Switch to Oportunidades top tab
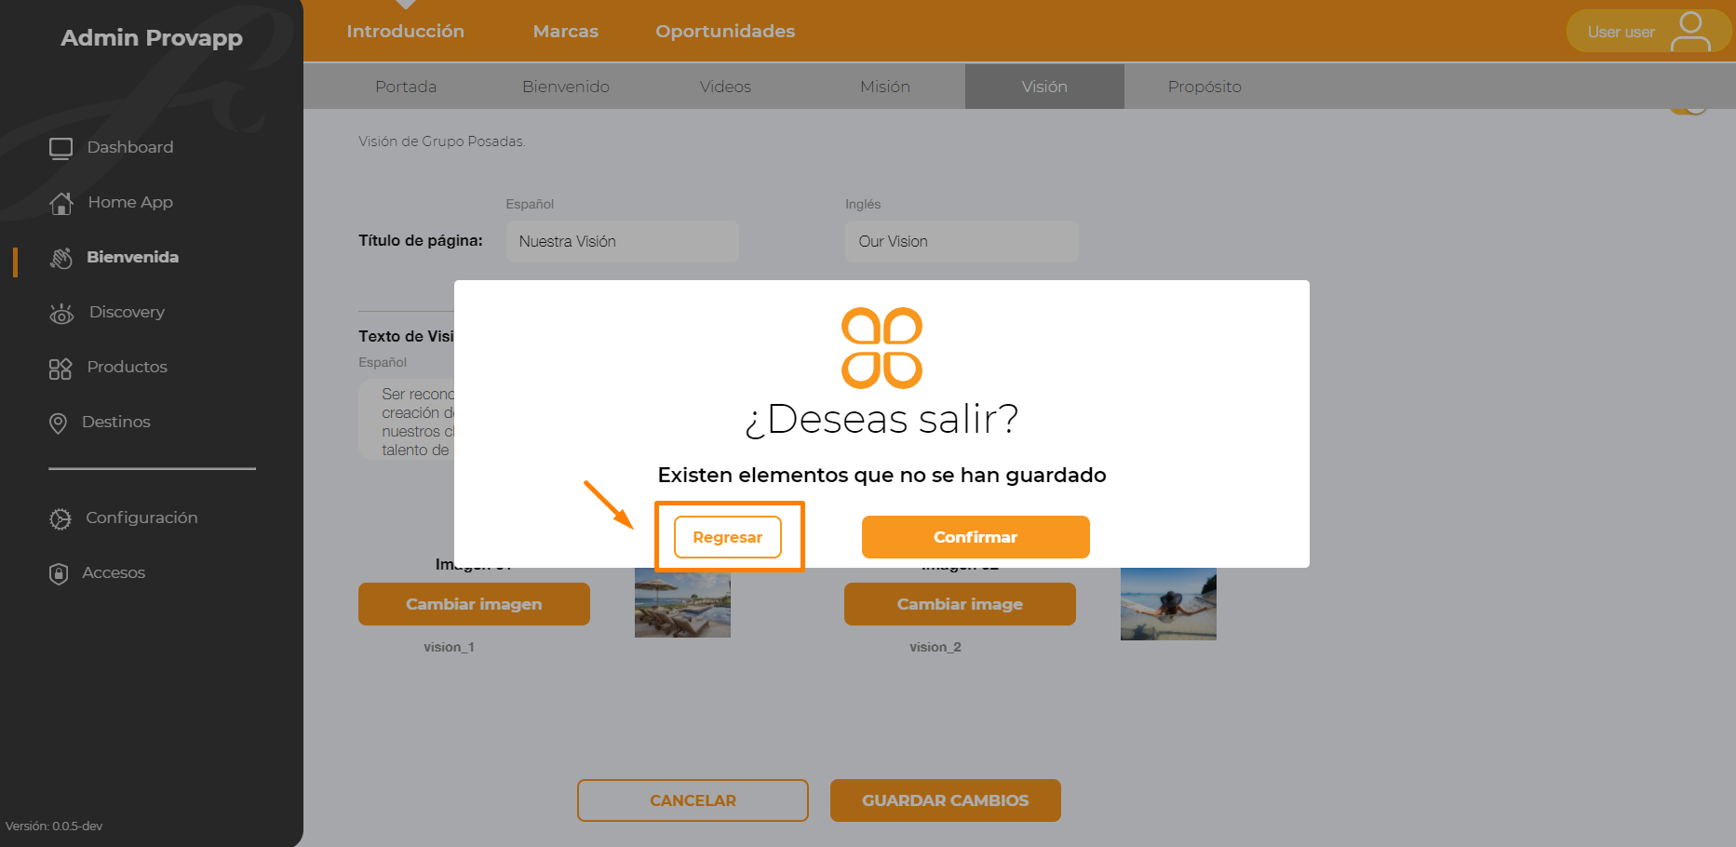This screenshot has width=1736, height=847. pyautogui.click(x=725, y=31)
